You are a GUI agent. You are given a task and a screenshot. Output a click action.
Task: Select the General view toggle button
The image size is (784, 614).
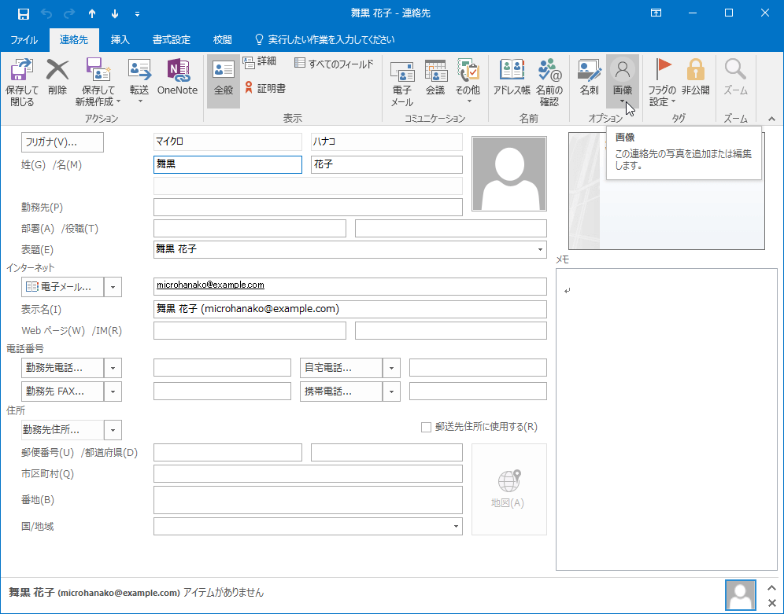coord(224,80)
